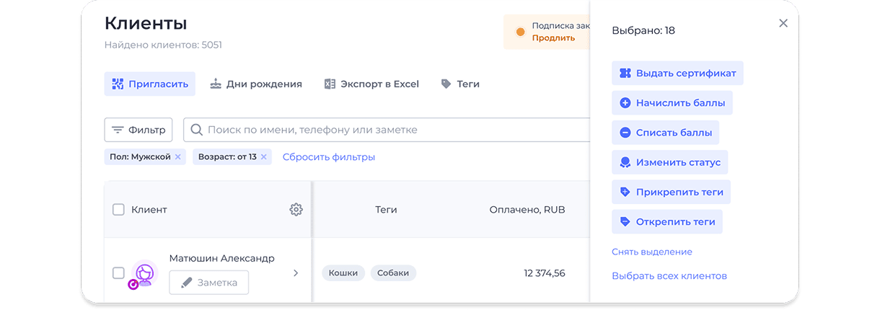Click minus icon on Списать баллы
Screen dimensions: 880x310
(625, 133)
